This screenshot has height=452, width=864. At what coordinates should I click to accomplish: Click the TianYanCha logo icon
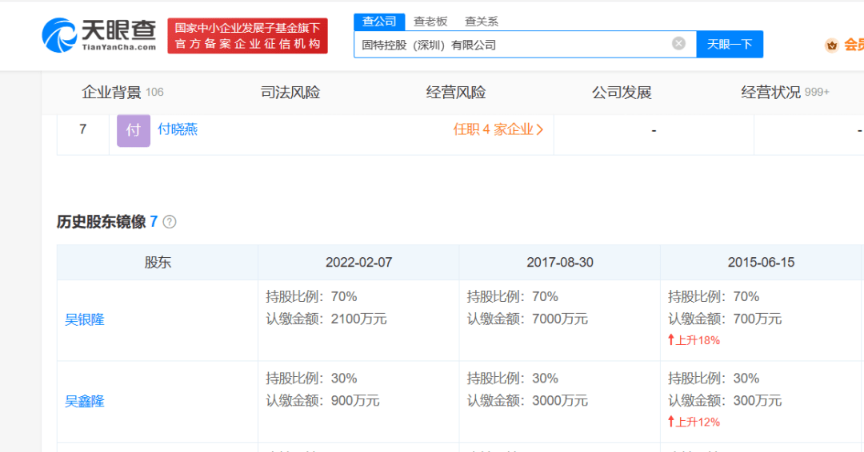click(60, 35)
